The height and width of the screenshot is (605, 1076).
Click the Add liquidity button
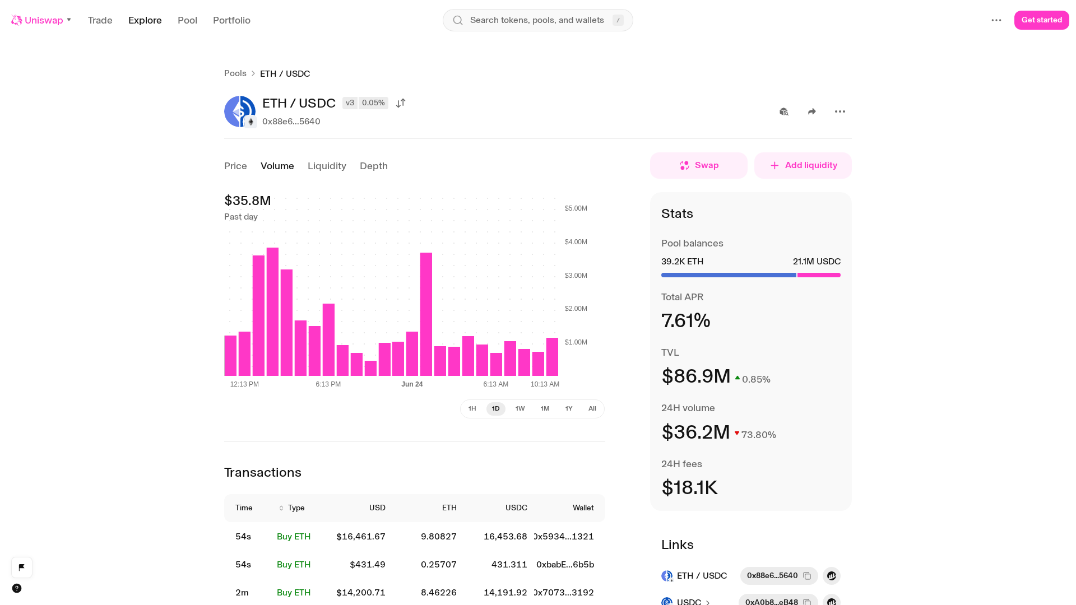click(x=803, y=165)
